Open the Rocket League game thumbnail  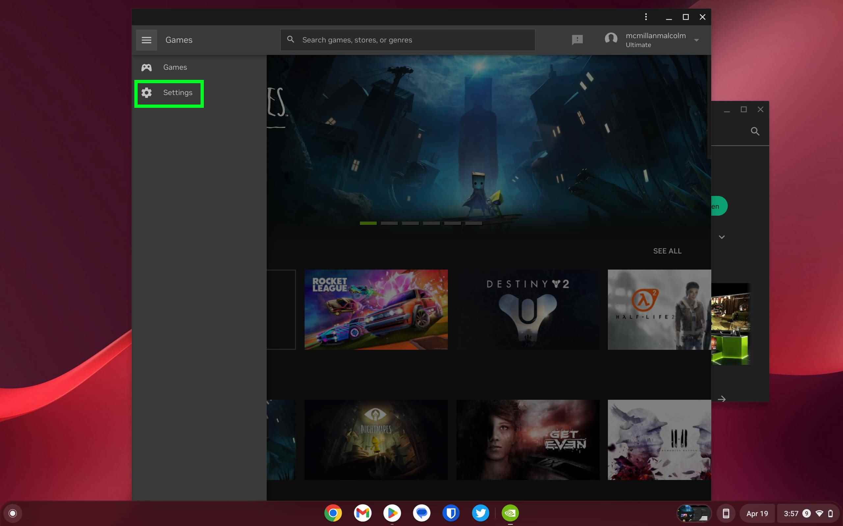[376, 309]
